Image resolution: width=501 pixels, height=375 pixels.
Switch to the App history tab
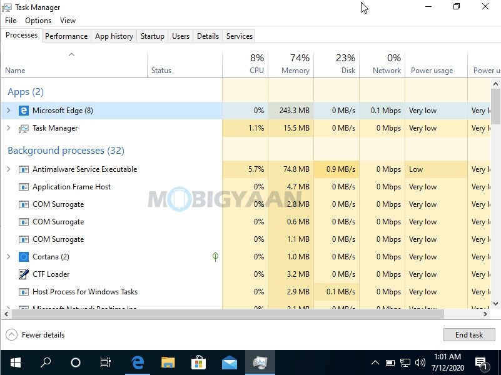coord(114,36)
